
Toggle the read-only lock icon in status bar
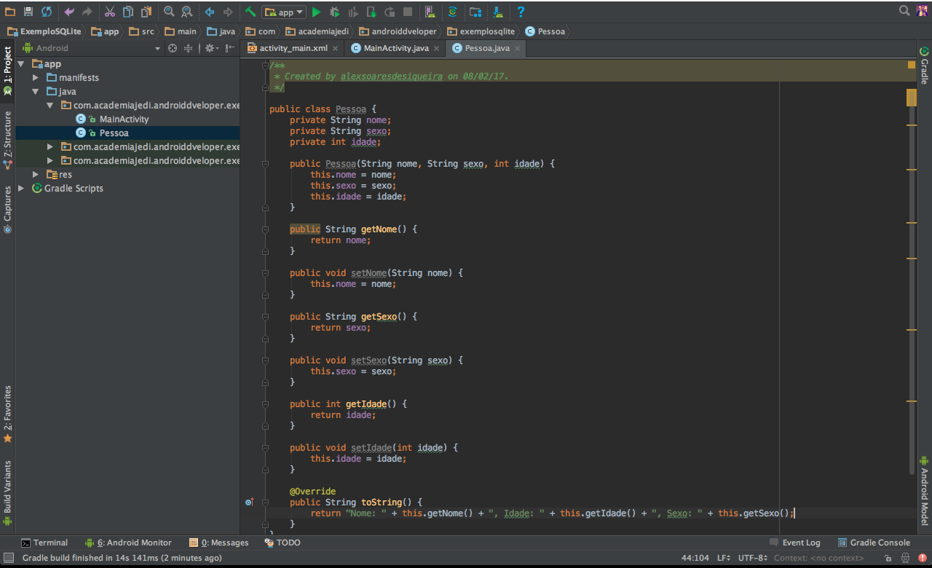point(888,558)
